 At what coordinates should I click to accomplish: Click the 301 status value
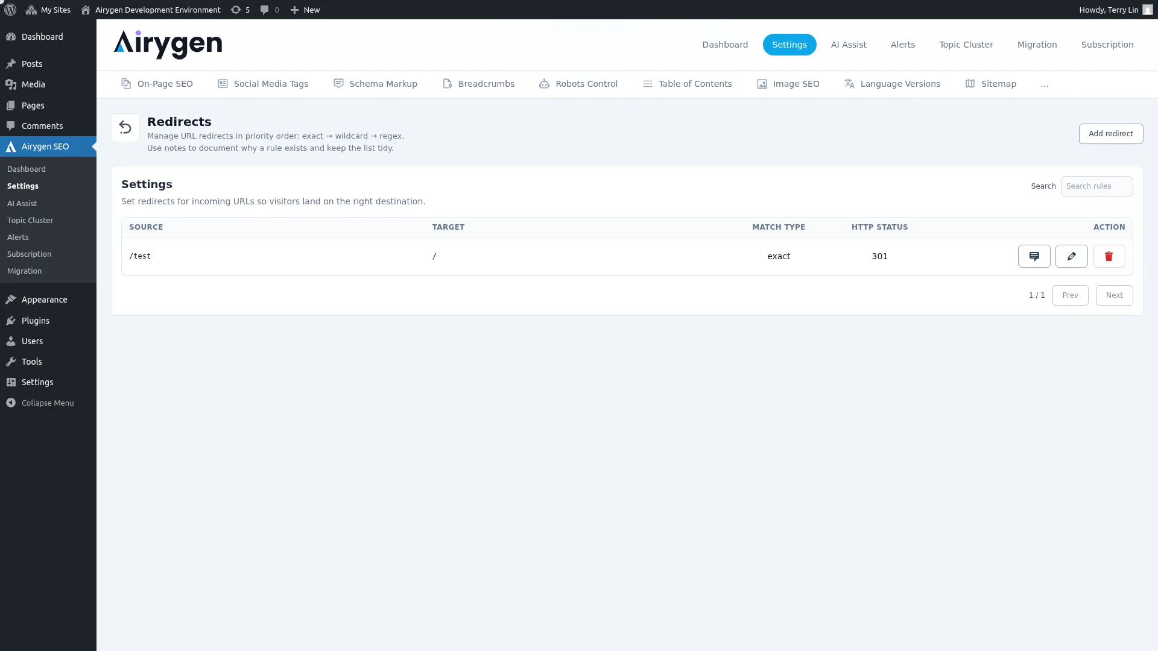point(880,256)
